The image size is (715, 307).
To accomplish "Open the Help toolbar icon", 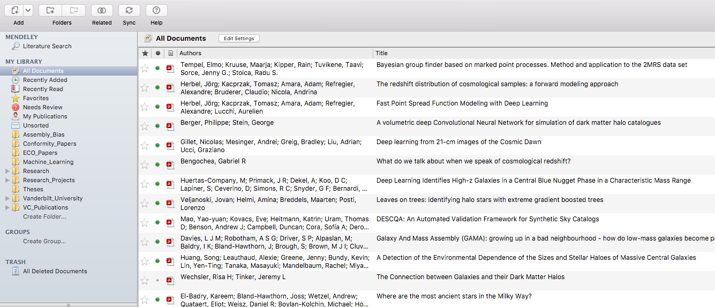I will coord(156,10).
